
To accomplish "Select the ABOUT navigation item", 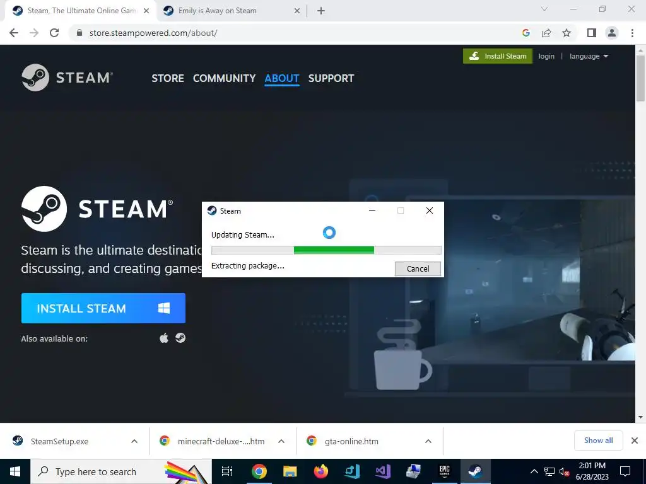I will pos(282,78).
